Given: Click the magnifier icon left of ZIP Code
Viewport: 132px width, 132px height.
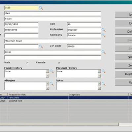Looking at the screenshot, I should click(x=41, y=47).
